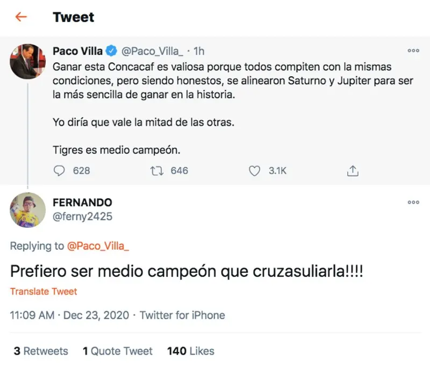430x367 pixels.
Task: View the 1 Quote Tweet list
Action: click(118, 351)
